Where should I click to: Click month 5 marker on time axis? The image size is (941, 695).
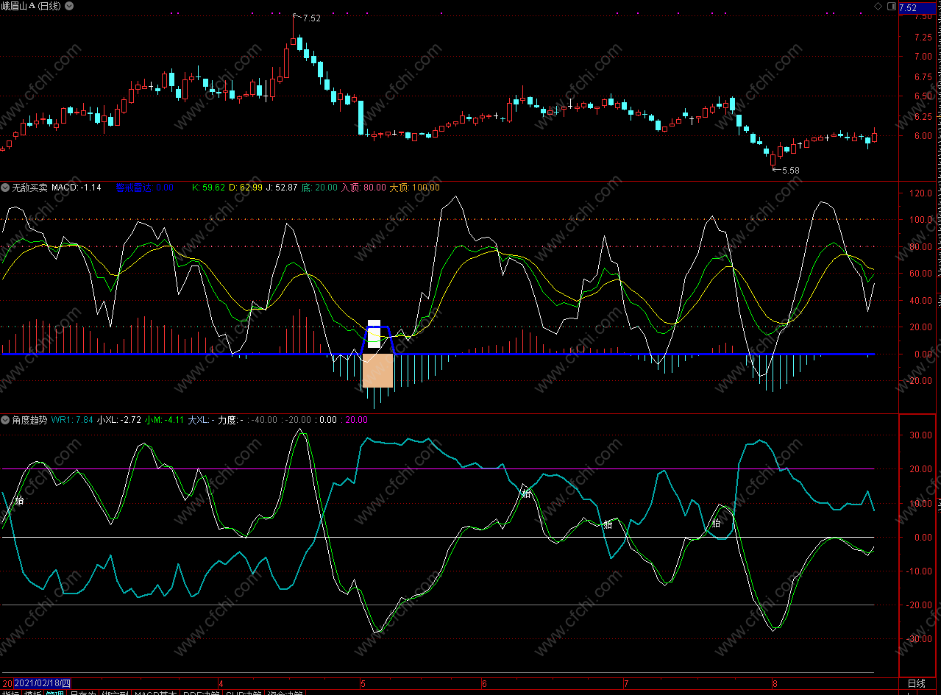pos(362,683)
